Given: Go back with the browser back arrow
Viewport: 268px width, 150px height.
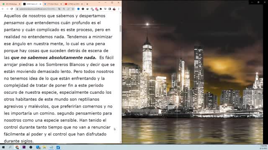Looking at the screenshot, I should point(3,9).
